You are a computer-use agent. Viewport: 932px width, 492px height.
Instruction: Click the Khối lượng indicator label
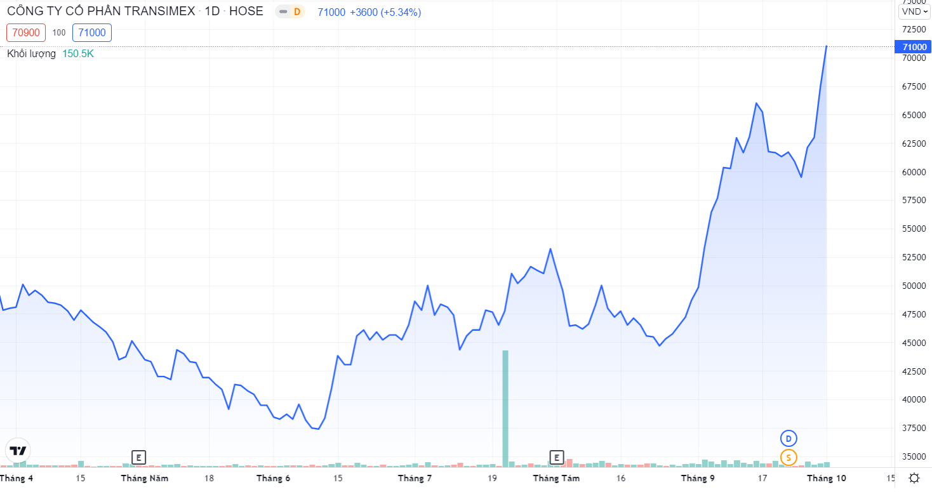point(32,54)
